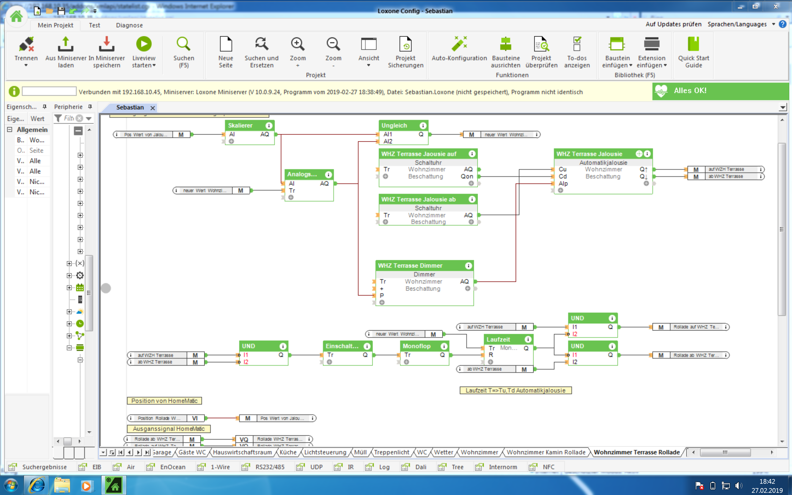
Task: Open Internet Explorer from the taskbar
Action: point(36,485)
